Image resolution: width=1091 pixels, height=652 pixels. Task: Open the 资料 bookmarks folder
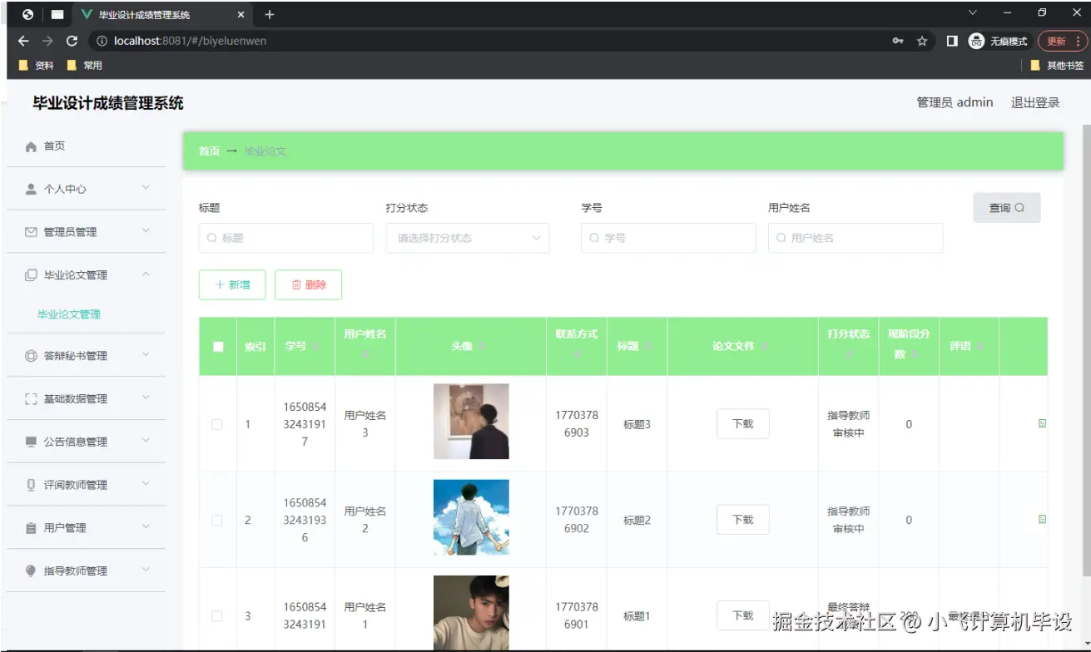coord(36,65)
